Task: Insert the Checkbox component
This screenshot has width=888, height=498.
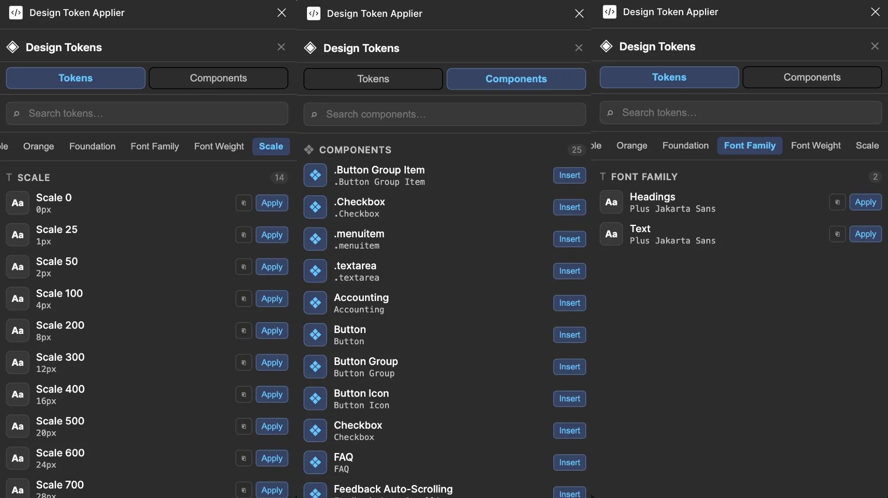Action: (x=569, y=430)
